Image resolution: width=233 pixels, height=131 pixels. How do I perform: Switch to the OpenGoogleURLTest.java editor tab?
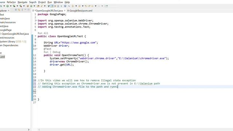[48, 11]
